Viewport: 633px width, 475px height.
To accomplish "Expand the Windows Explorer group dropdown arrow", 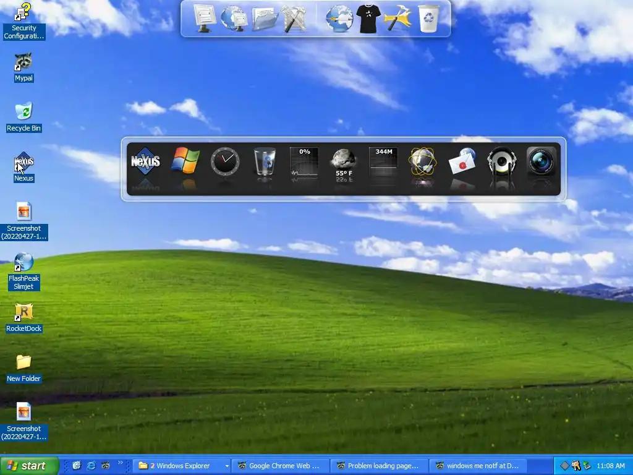I will [x=227, y=466].
